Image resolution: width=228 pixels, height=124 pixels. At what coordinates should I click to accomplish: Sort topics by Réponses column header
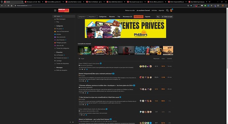pos(156,59)
